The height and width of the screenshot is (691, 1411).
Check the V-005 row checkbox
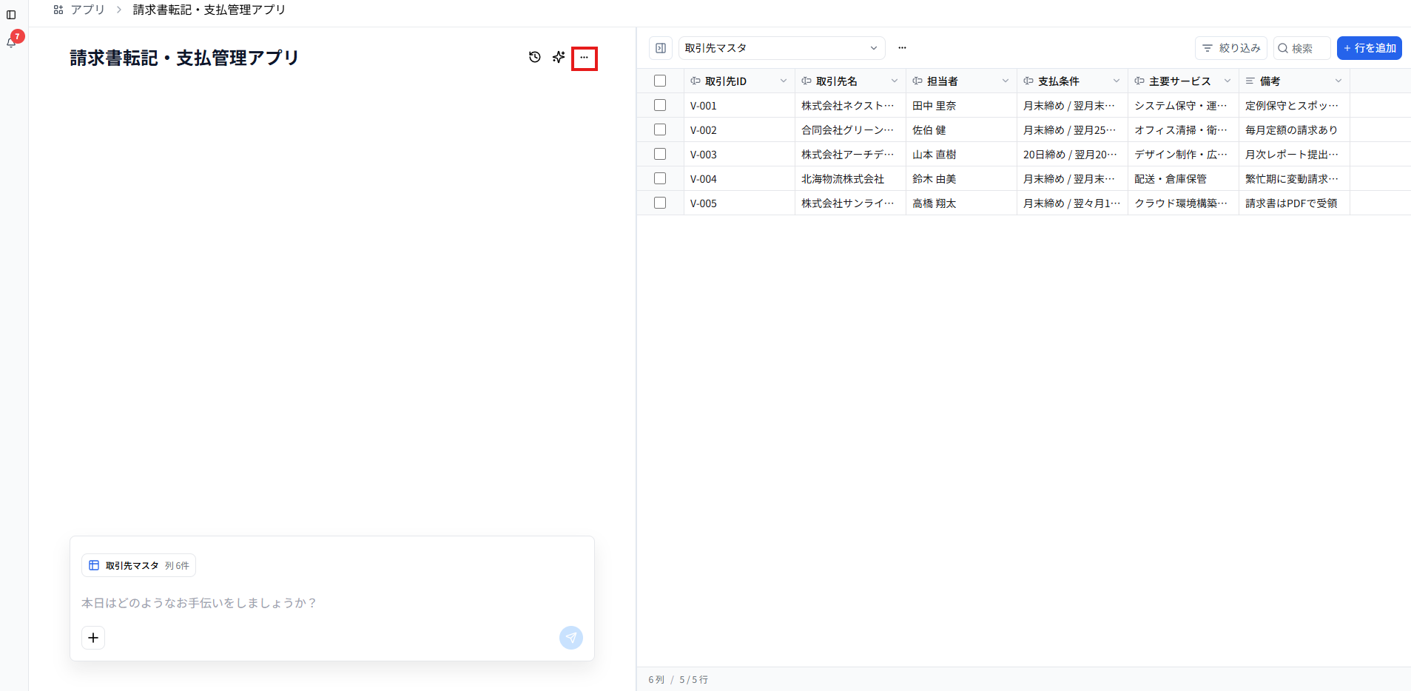[x=660, y=203]
